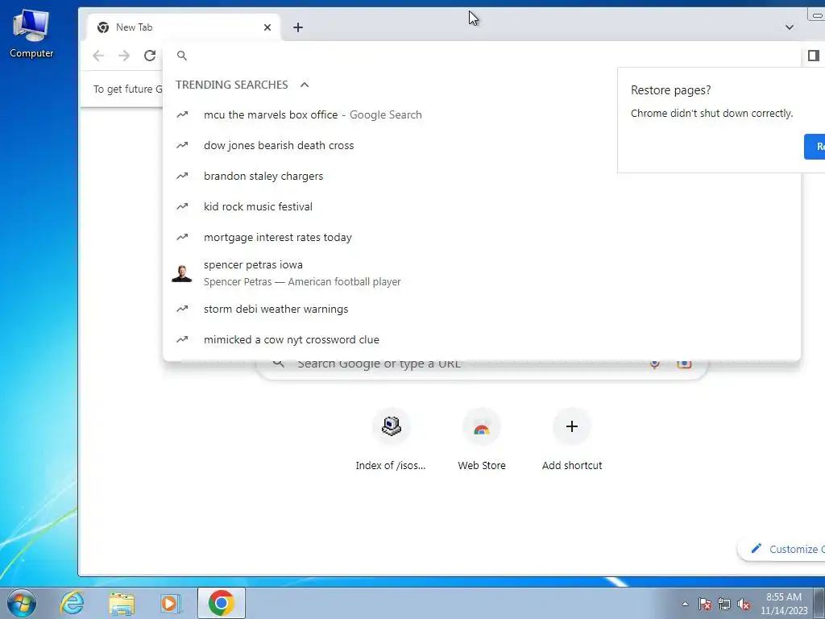This screenshot has height=619, width=825.
Task: Choose suggestion kid rock music festival
Action: tap(482, 206)
